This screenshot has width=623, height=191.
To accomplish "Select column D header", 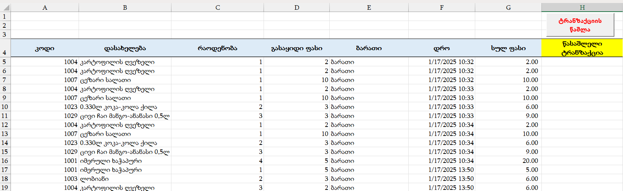I will point(297,7).
